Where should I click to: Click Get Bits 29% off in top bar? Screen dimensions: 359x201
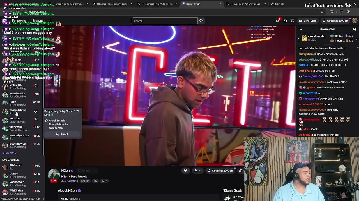click(335, 21)
